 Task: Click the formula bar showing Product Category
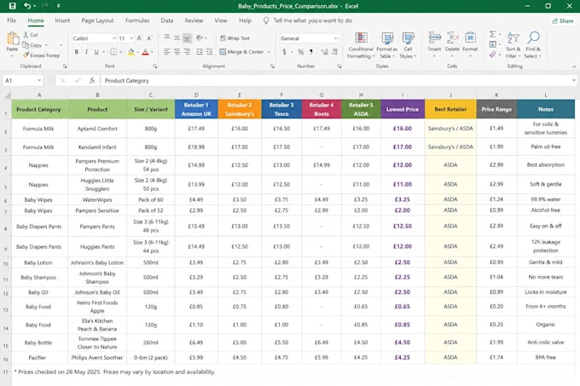[337, 81]
